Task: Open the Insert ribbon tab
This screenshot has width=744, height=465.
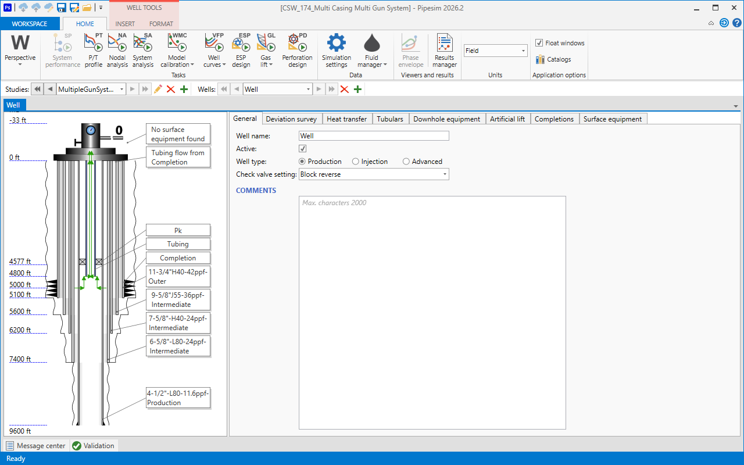Action: click(x=125, y=24)
